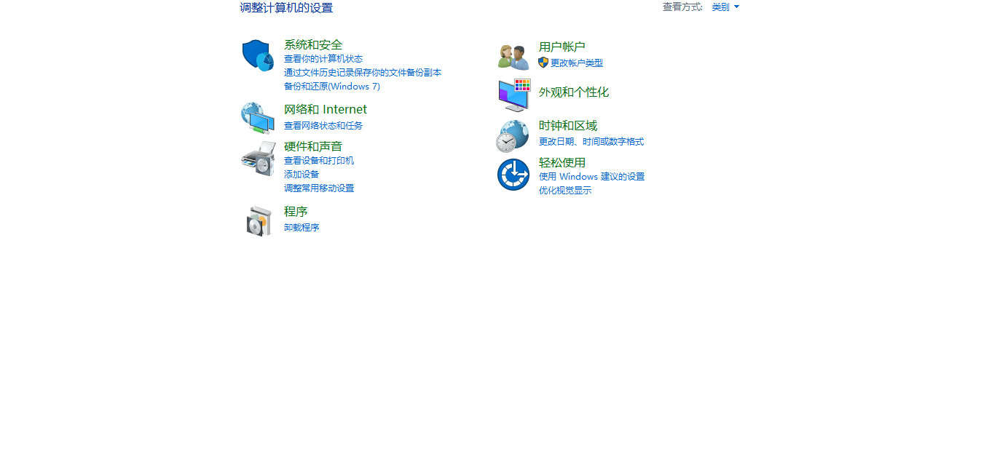Click the 更改帐户类型 link

[x=577, y=63]
